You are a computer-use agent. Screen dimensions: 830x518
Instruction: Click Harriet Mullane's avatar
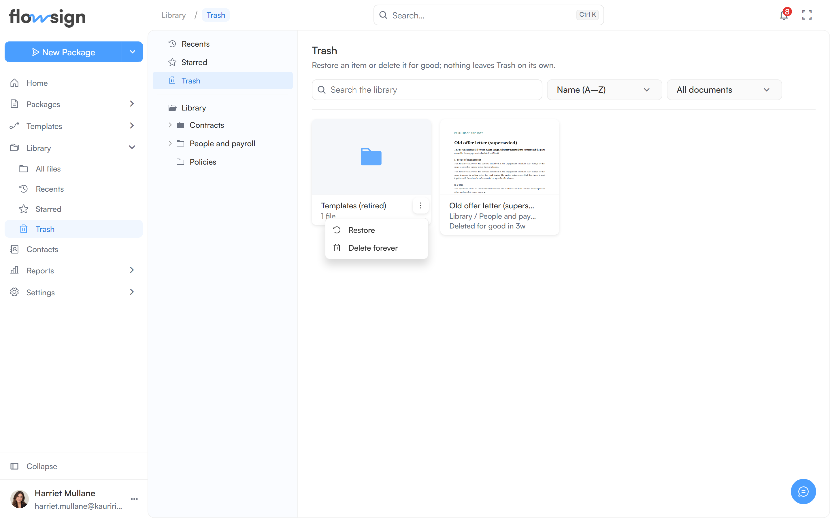20,499
